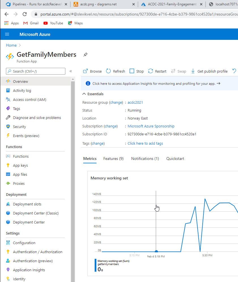This screenshot has height=282, width=238.
Task: Change tags via the Tags (change) link
Action: pyautogui.click(x=98, y=143)
